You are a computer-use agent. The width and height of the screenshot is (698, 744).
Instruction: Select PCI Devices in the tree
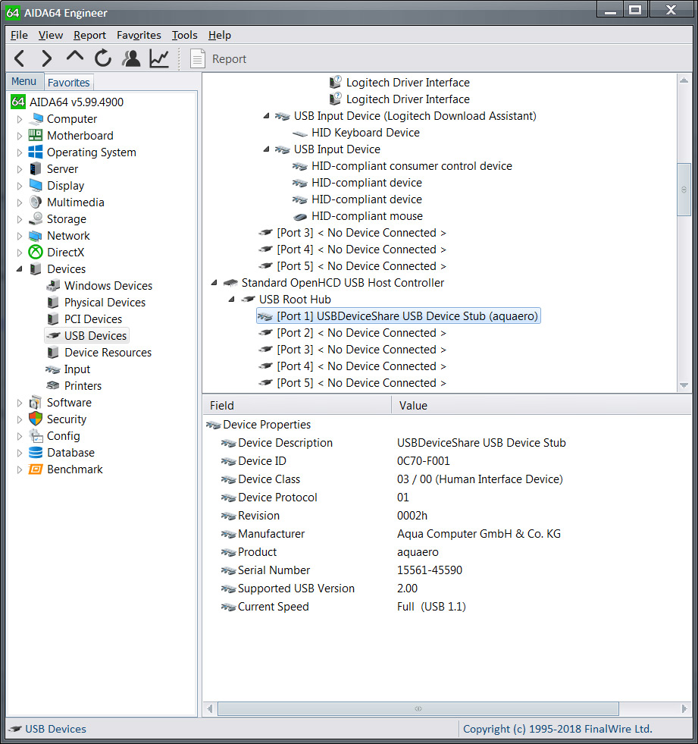pyautogui.click(x=92, y=319)
